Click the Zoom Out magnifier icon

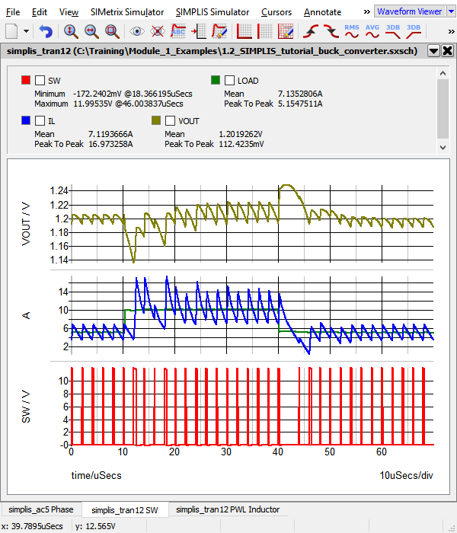tap(91, 31)
